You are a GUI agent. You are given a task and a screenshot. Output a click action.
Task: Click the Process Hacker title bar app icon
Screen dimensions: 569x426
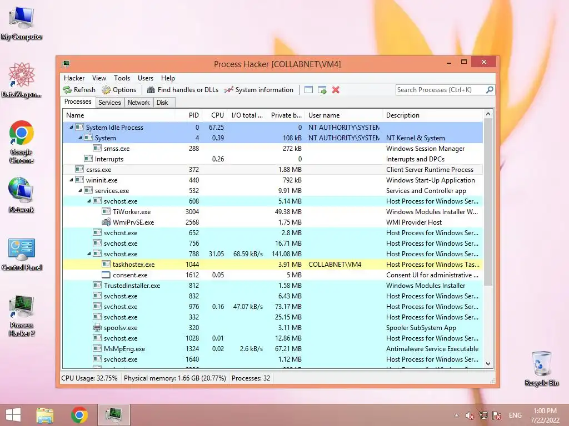click(x=66, y=64)
